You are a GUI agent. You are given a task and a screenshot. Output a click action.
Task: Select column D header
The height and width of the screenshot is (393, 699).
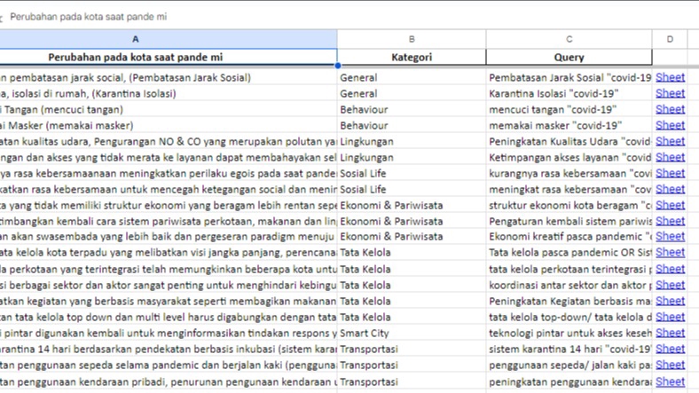[x=670, y=39]
